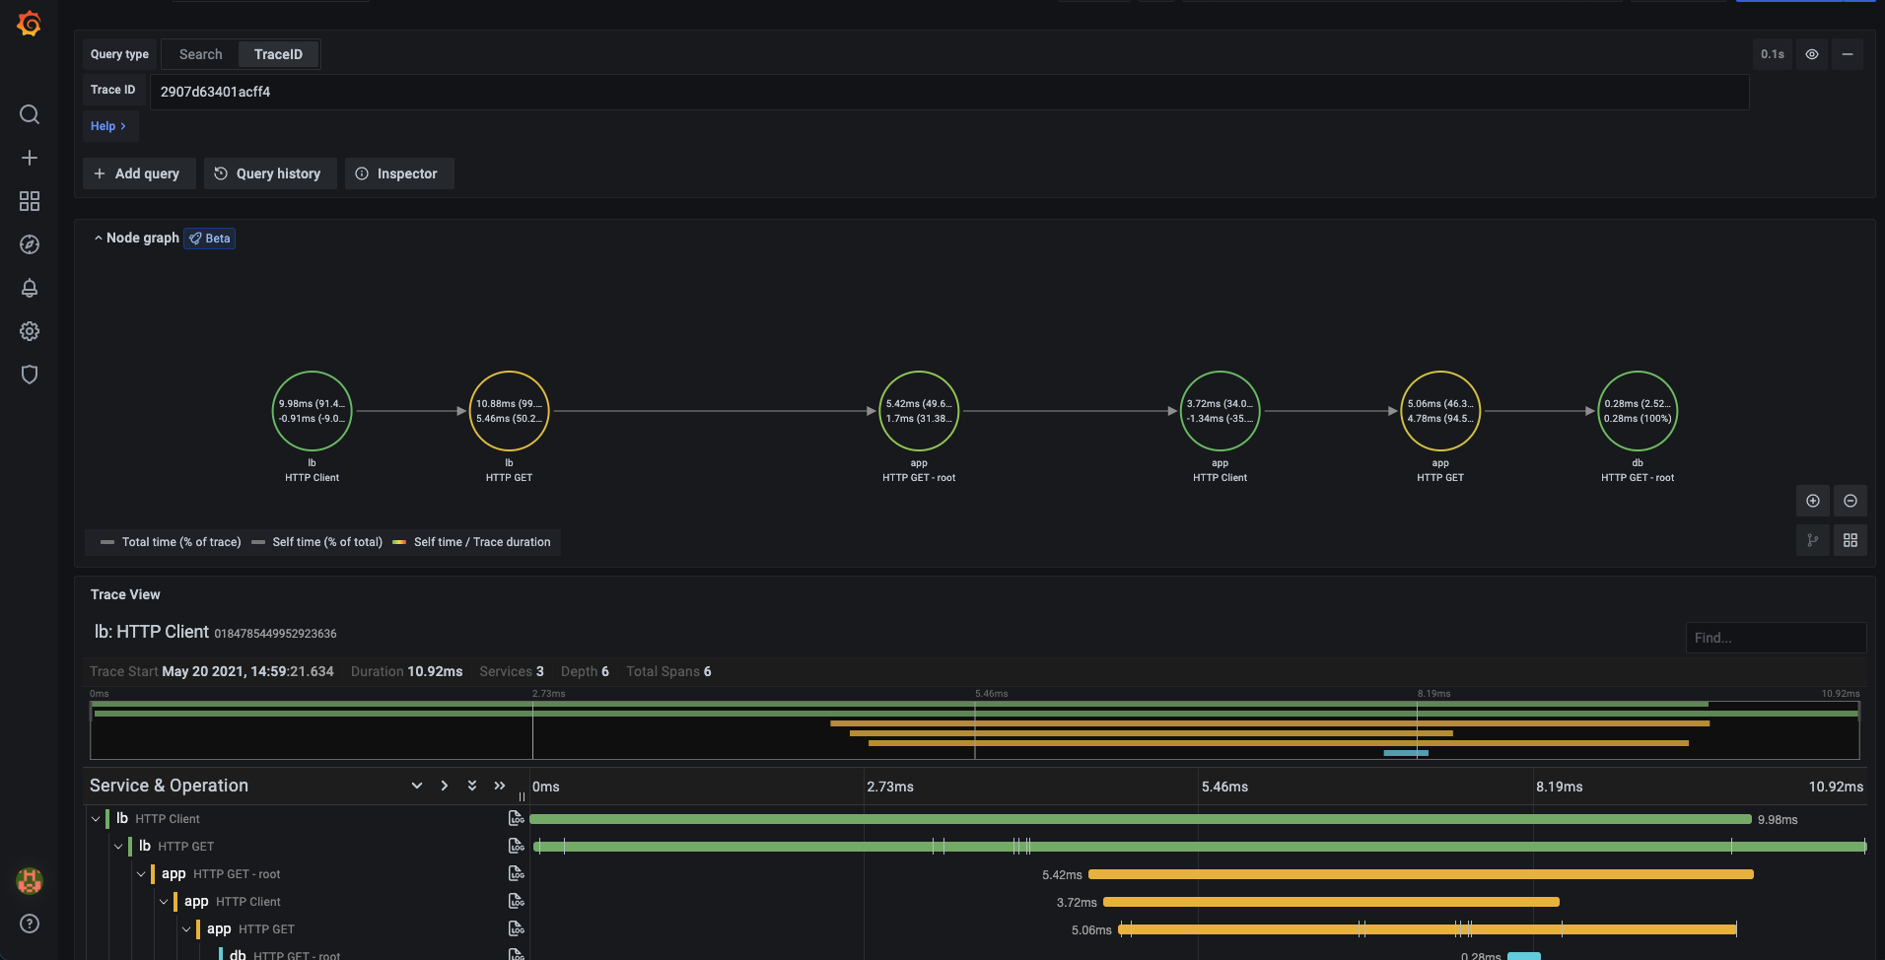The height and width of the screenshot is (960, 1885).
Task: Switch node graph to grid layout
Action: tap(1850, 540)
